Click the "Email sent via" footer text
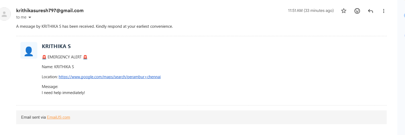This screenshot has height=135, width=405. tap(33, 117)
